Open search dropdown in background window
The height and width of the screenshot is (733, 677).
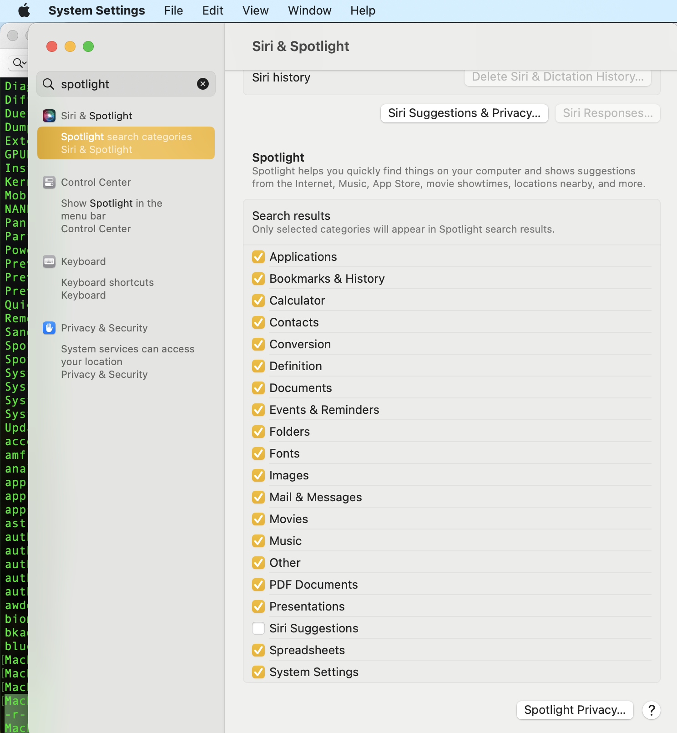pyautogui.click(x=20, y=63)
